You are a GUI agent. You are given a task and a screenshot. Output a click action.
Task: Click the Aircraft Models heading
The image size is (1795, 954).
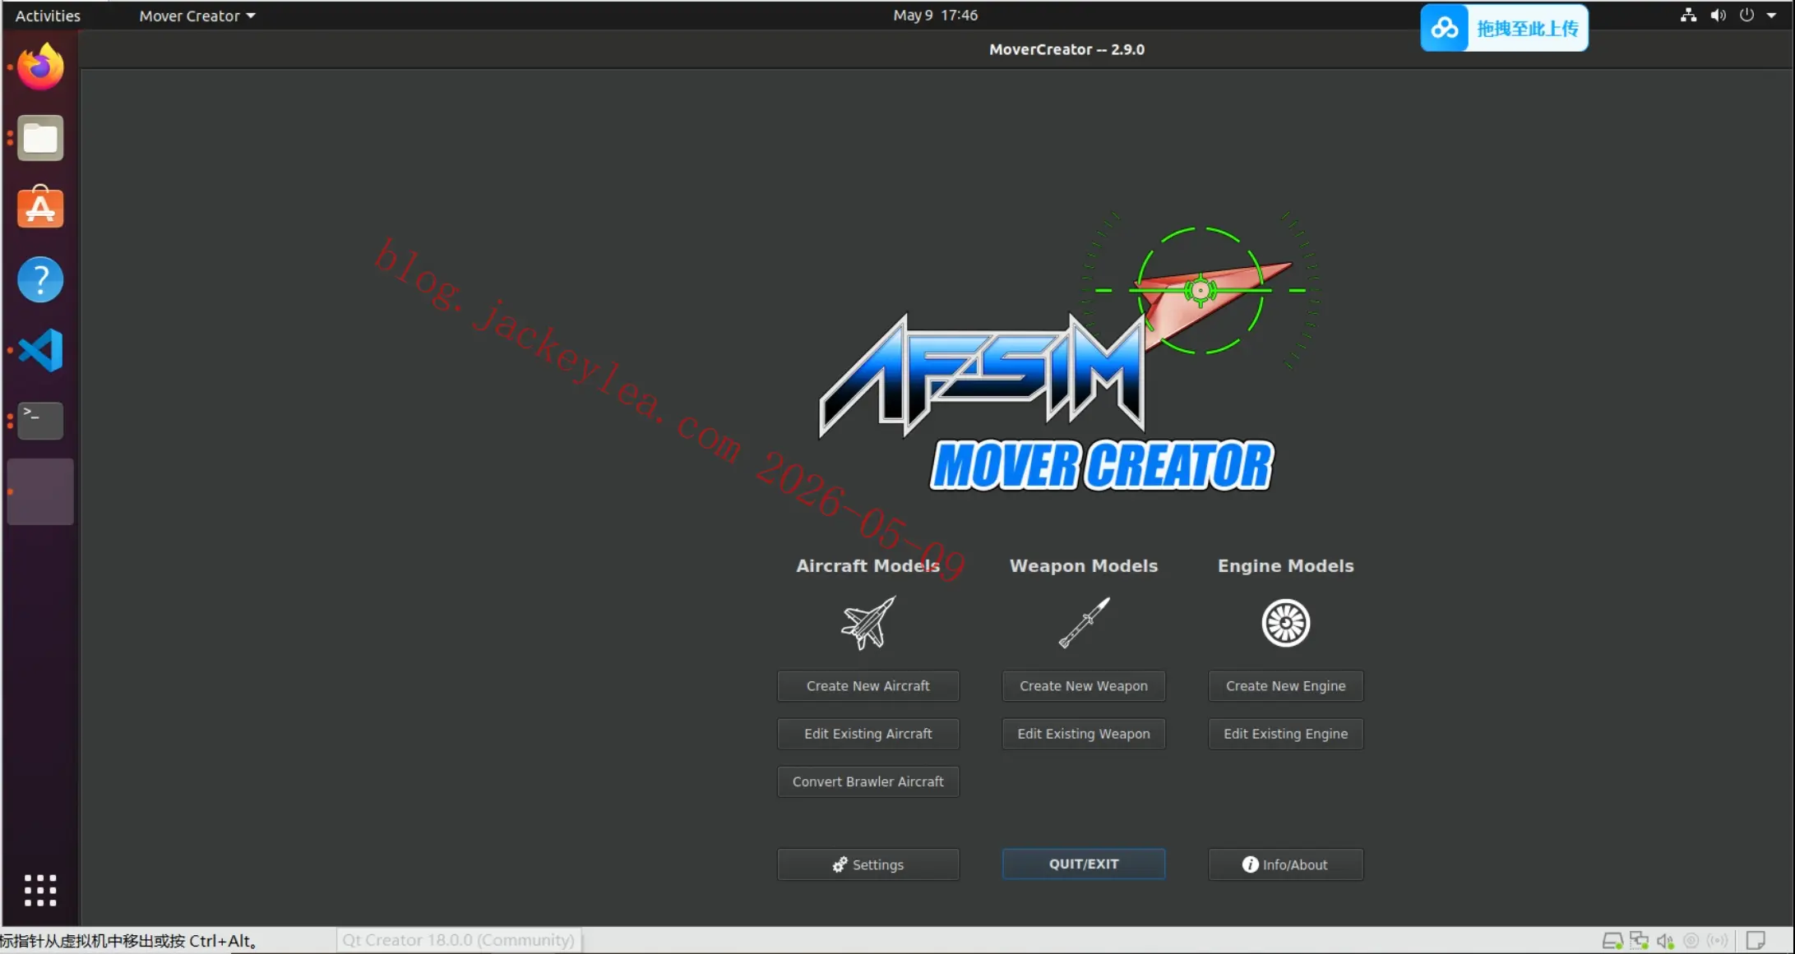(867, 565)
